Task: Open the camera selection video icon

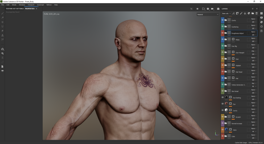Action: click(x=212, y=9)
